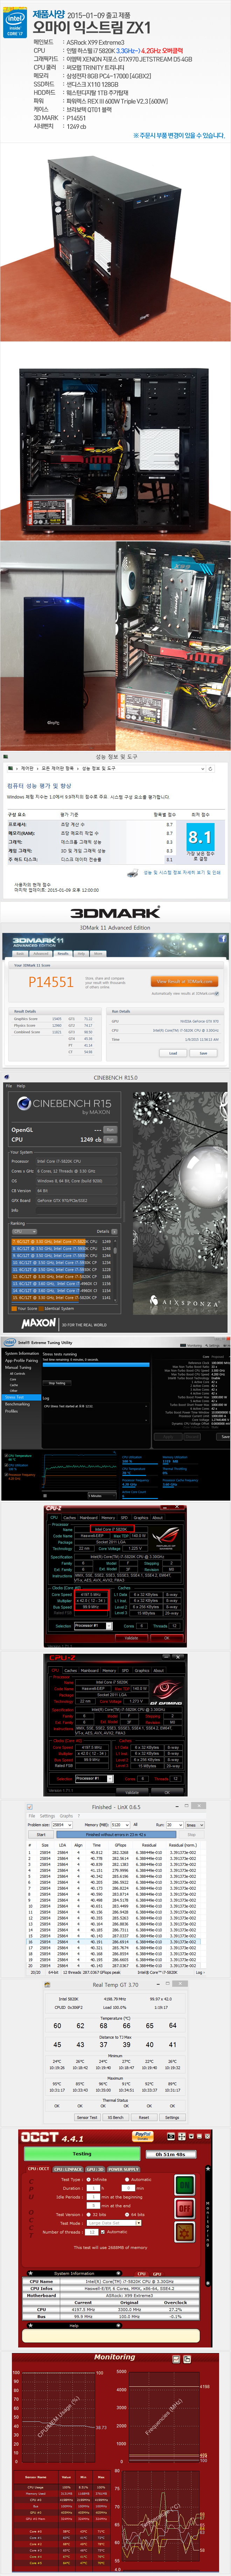Open the File menu in Cinebench R15
This screenshot has width=231, height=2576.
coord(9,1086)
